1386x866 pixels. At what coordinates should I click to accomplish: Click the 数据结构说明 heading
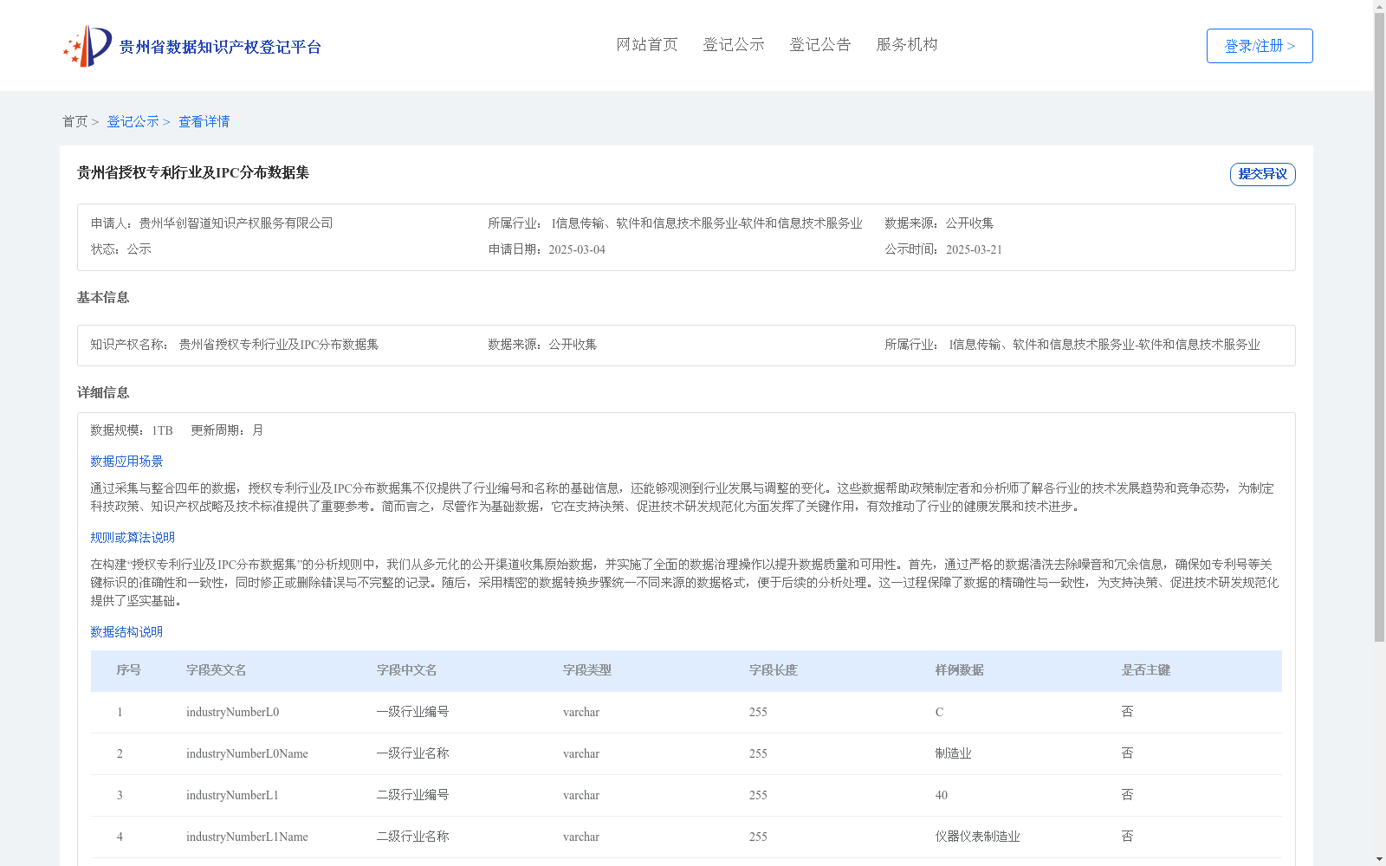pos(126,632)
